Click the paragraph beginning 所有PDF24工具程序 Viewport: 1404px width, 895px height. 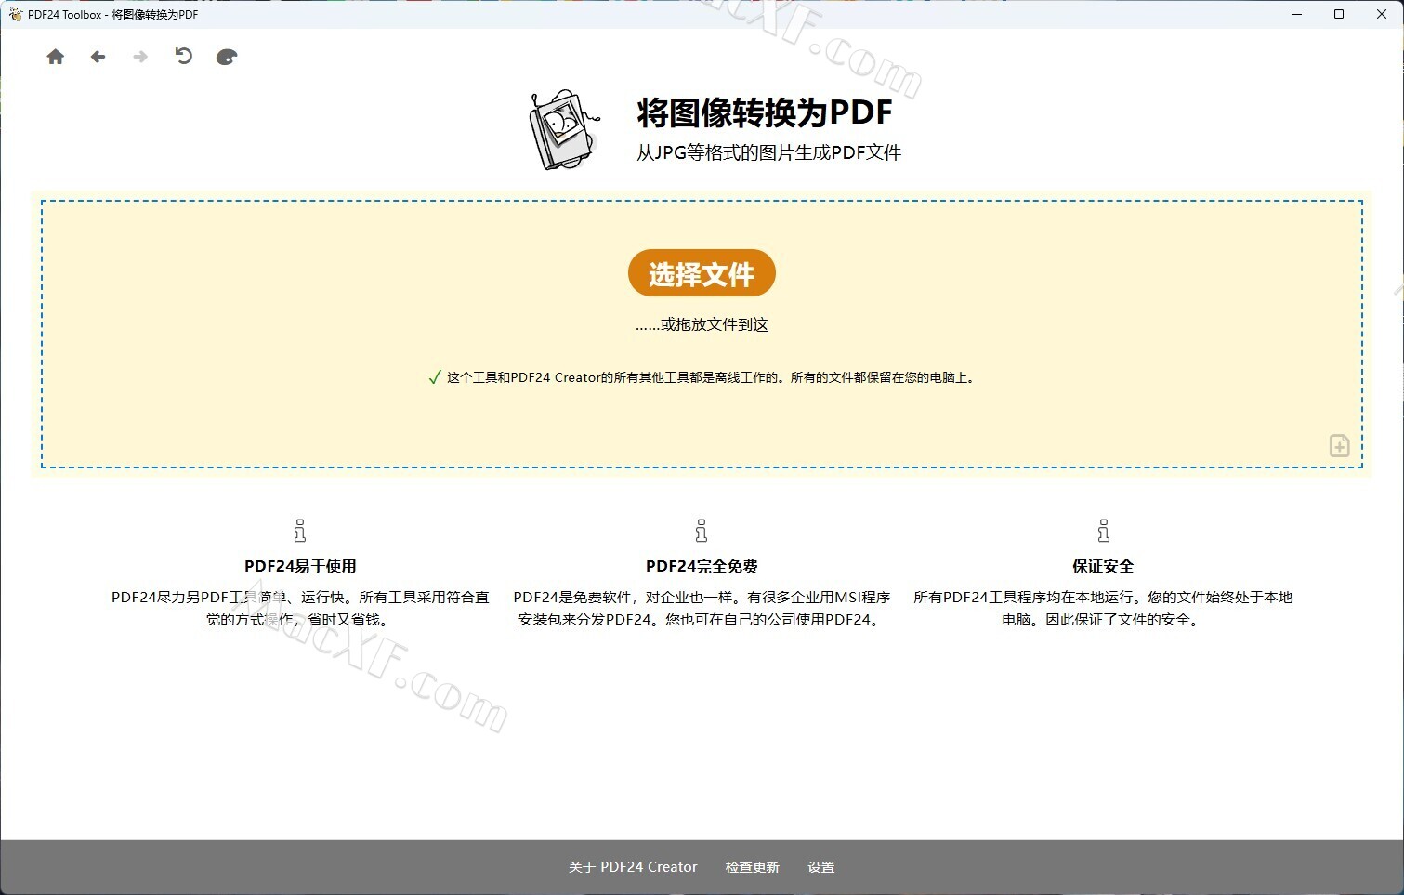1103,609
